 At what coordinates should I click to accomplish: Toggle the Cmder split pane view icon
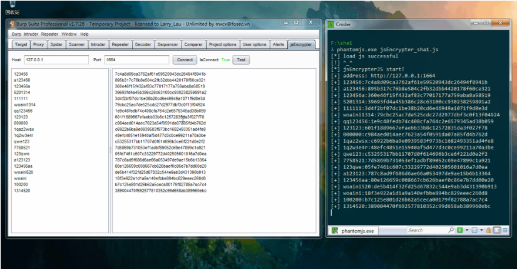click(497, 230)
